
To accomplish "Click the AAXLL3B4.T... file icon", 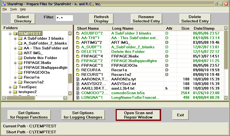I will point(78,89).
